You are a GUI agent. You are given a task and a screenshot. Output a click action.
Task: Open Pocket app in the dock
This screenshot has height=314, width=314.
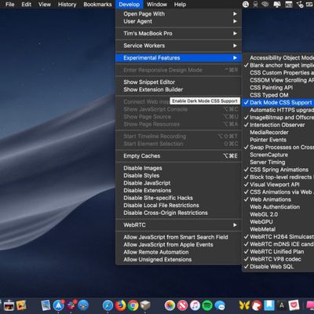click(x=294, y=305)
